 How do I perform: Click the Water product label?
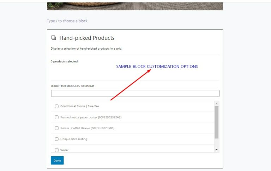(64, 150)
